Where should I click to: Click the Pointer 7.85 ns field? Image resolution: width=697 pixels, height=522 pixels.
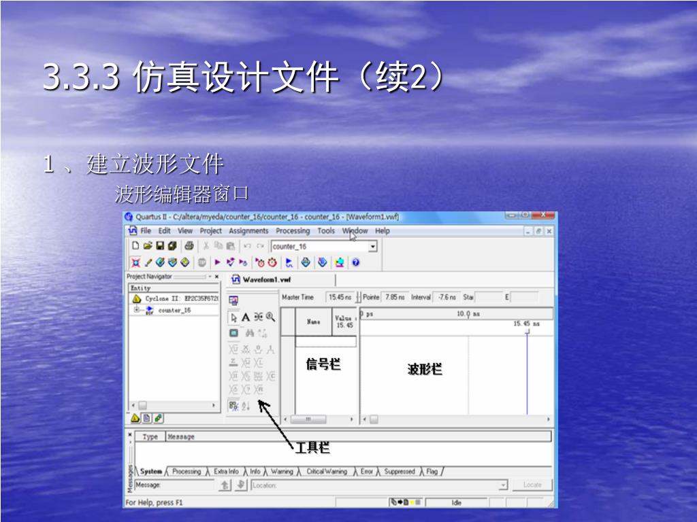(x=395, y=297)
